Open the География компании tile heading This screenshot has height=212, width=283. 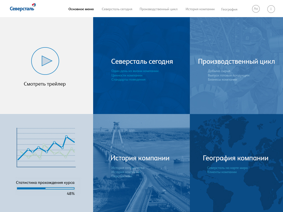(235, 158)
